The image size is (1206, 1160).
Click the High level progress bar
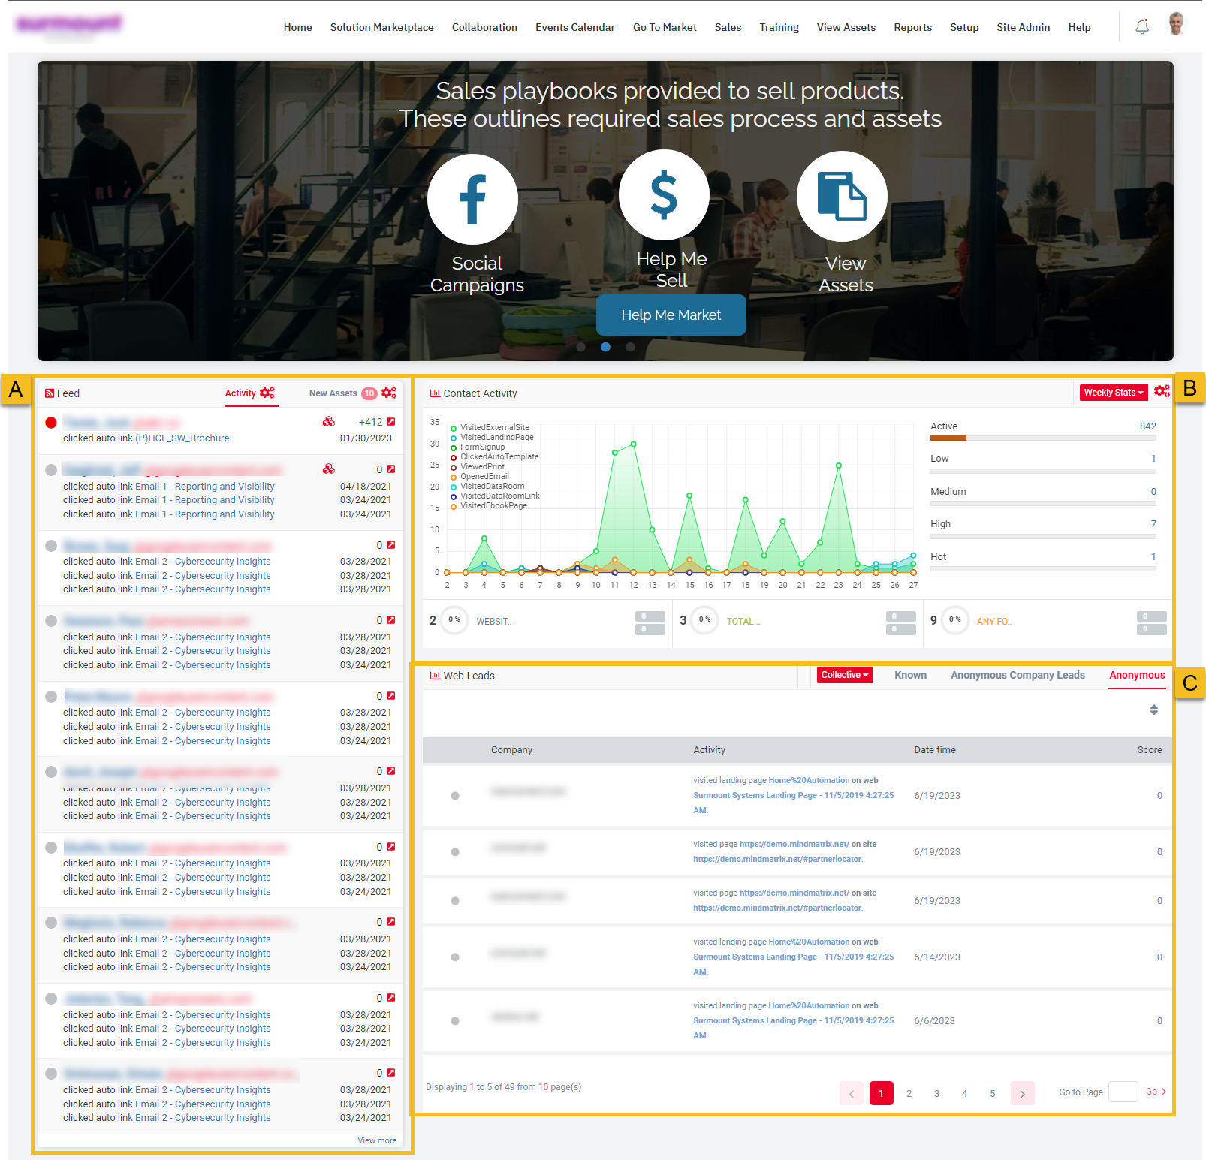coord(1043,537)
